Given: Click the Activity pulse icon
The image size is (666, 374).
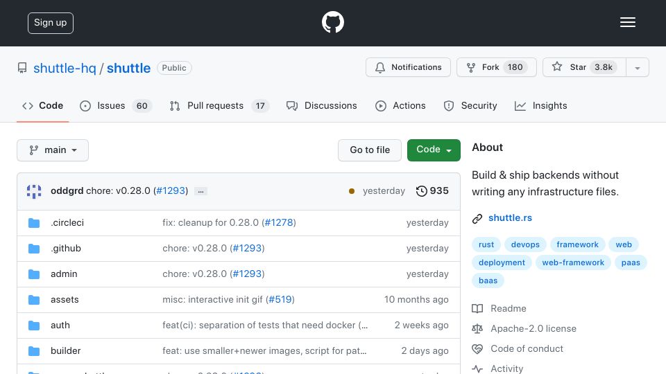Looking at the screenshot, I should tap(477, 368).
